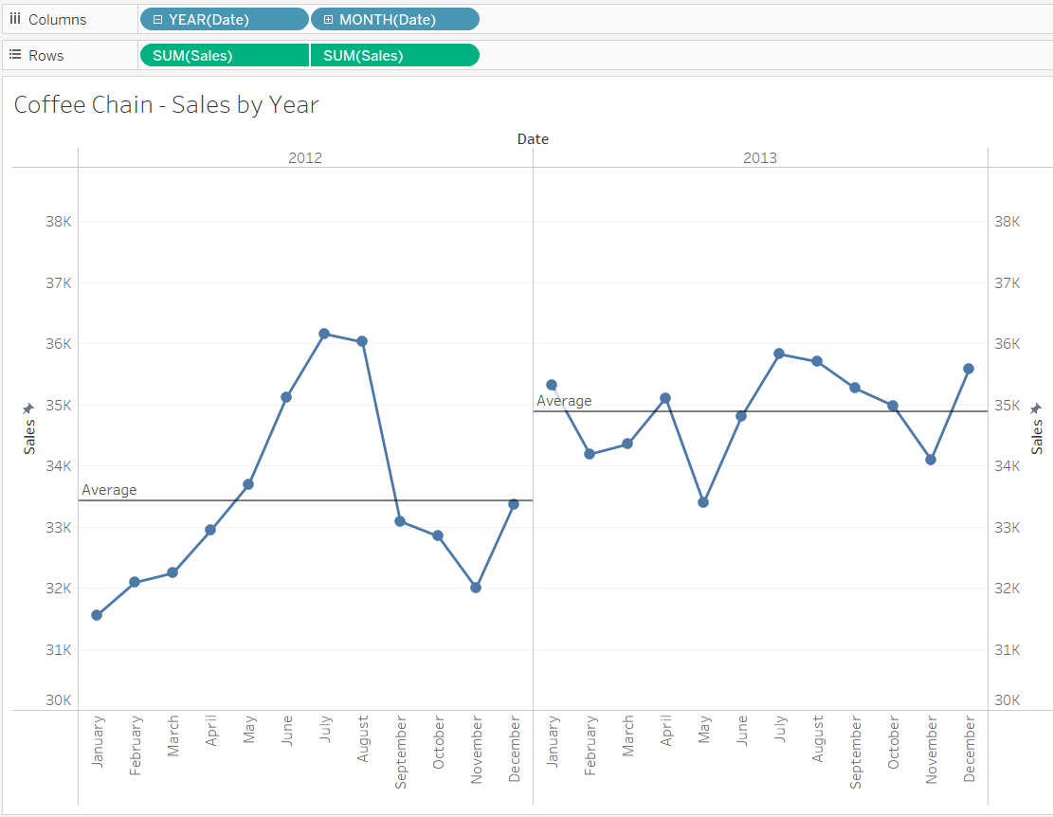
Task: Select the October 2013 data point
Action: (x=893, y=406)
